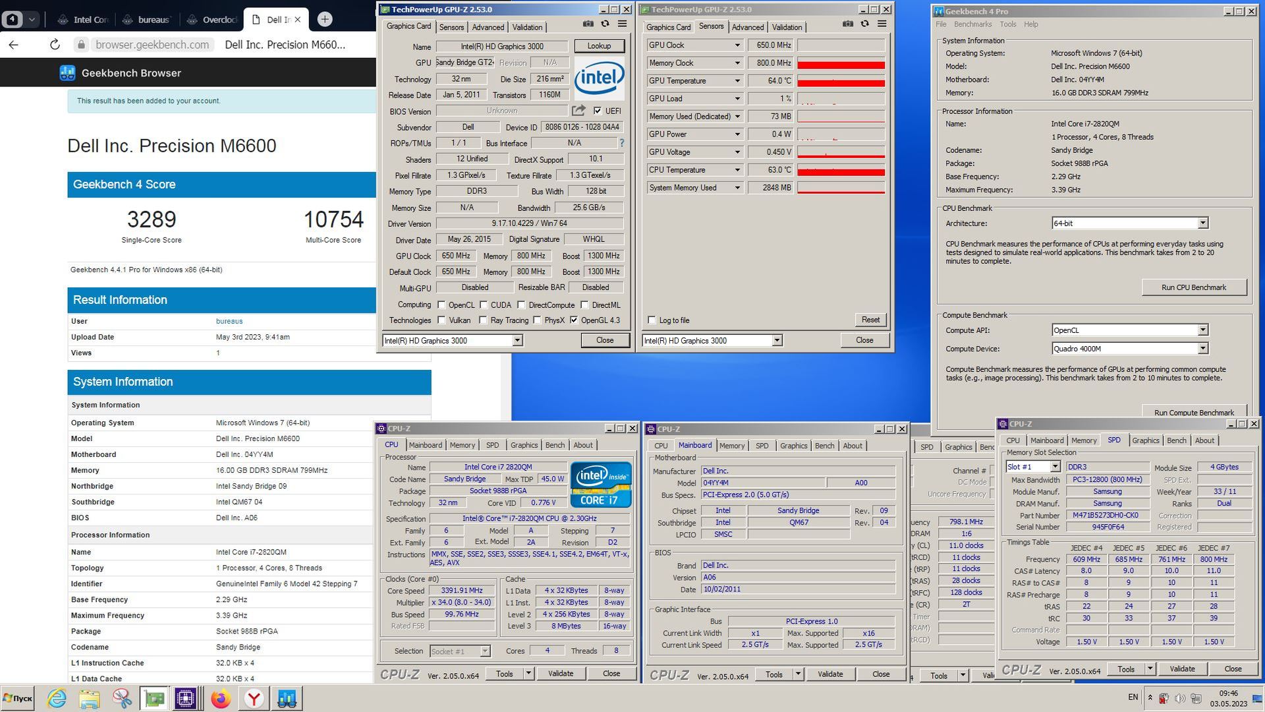
Task: Click the Intel Core i7 logo in CPU-Z
Action: click(601, 485)
